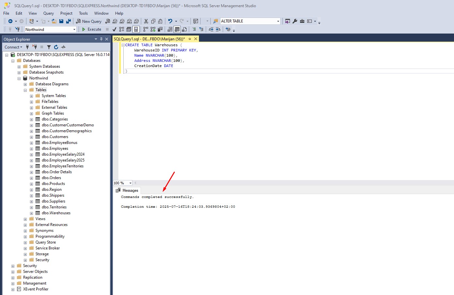Open the Query menu
The width and height of the screenshot is (454, 295).
click(x=49, y=13)
